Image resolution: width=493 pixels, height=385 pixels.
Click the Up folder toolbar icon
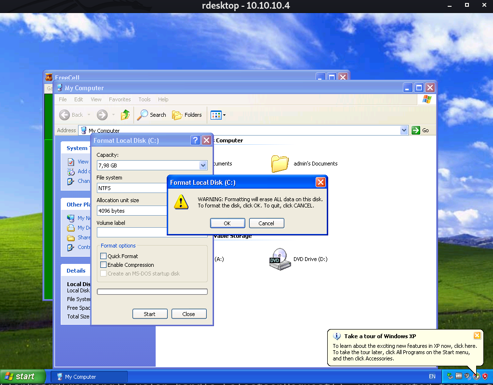pyautogui.click(x=125, y=115)
